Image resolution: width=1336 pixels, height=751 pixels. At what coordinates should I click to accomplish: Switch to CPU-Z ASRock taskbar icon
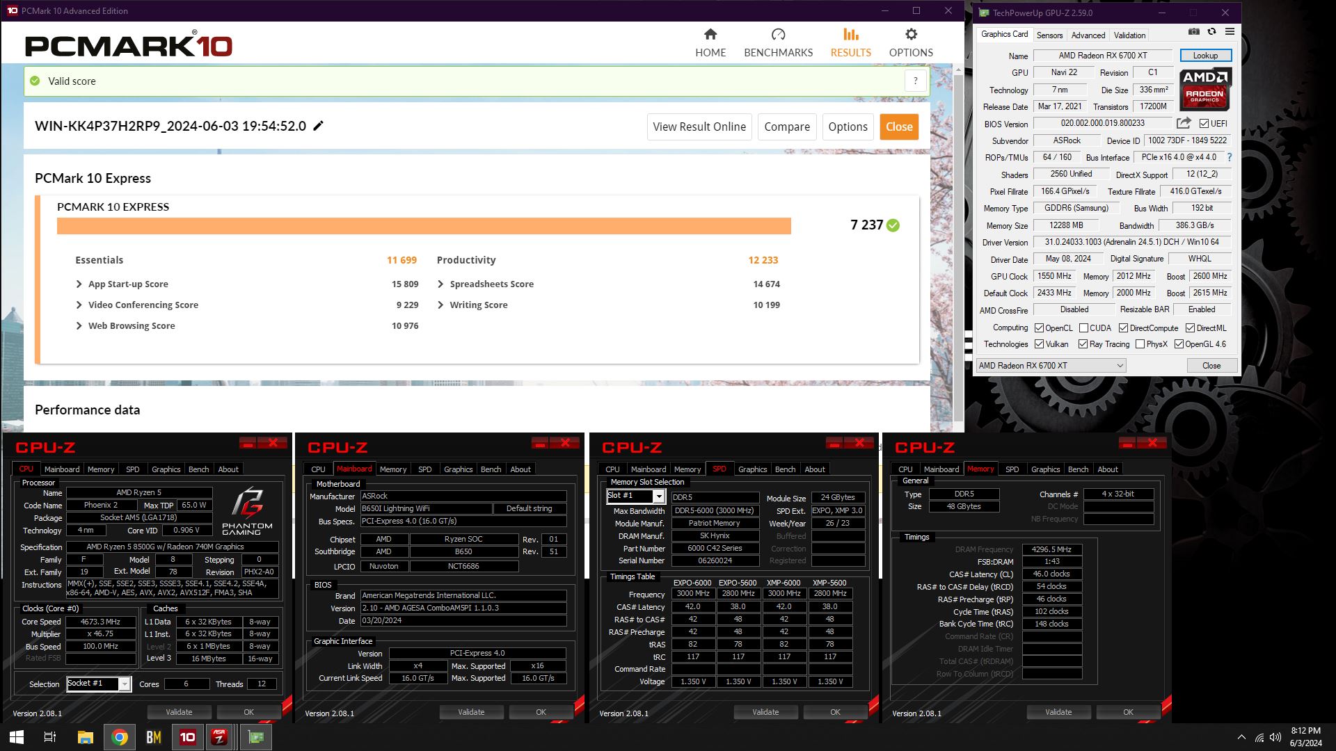(x=220, y=737)
